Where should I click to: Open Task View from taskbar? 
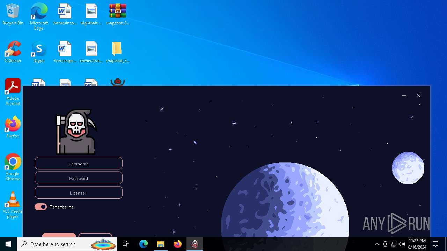point(126,244)
